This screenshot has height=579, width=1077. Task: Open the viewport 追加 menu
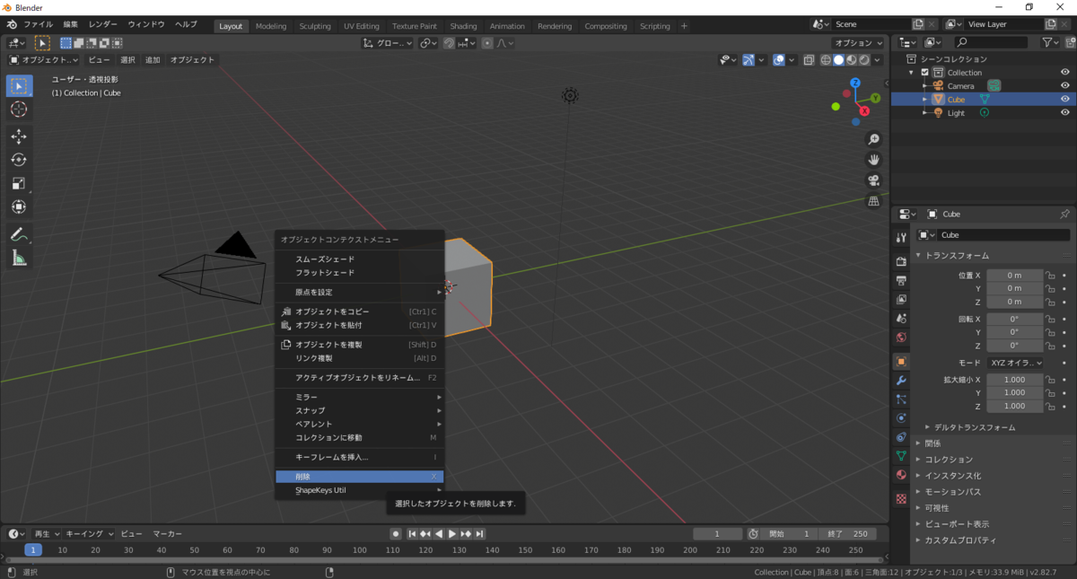pos(153,60)
